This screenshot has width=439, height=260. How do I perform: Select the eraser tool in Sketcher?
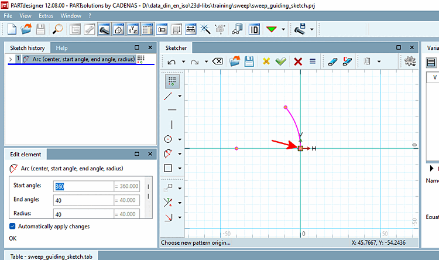point(332,61)
